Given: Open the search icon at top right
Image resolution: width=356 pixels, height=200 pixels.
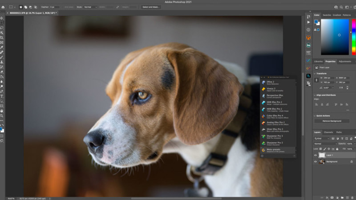Looking at the screenshot, I should tap(342, 7).
